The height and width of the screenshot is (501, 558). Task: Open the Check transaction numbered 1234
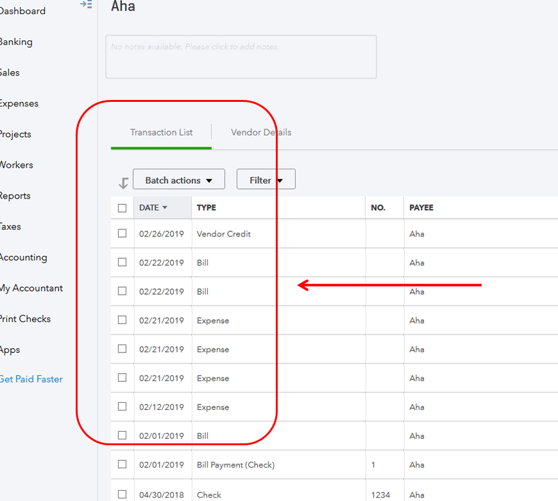tap(209, 495)
